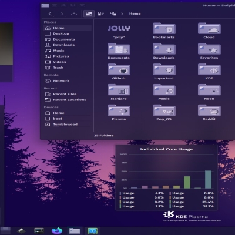235x235 pixels.
Task: Open the Dolphin window menu folder icon
Action: click(x=45, y=5)
